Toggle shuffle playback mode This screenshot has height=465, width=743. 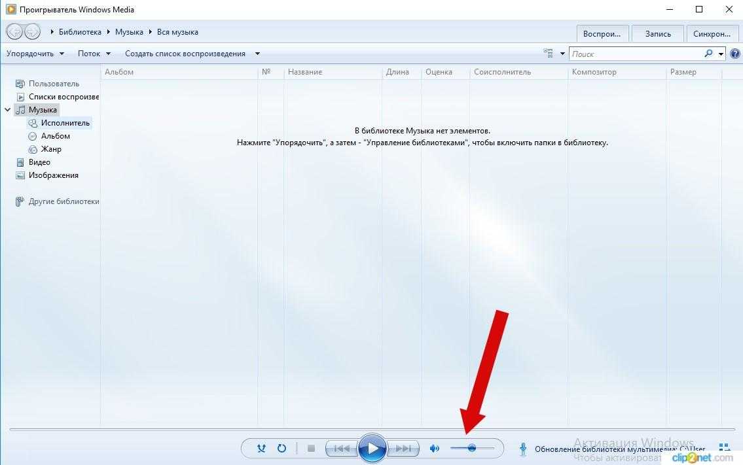[x=262, y=449]
